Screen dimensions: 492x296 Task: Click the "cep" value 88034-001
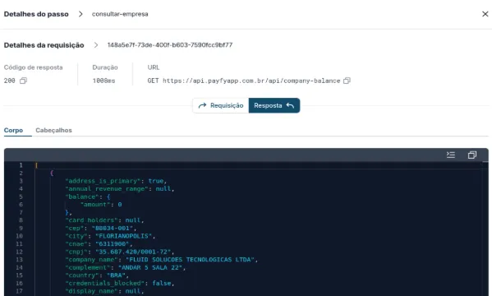click(113, 228)
